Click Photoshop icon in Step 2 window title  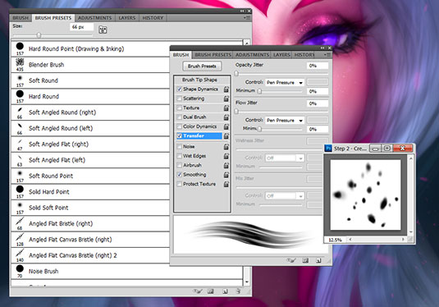point(328,149)
